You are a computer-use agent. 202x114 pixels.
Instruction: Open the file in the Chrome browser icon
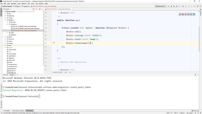click(x=180, y=14)
